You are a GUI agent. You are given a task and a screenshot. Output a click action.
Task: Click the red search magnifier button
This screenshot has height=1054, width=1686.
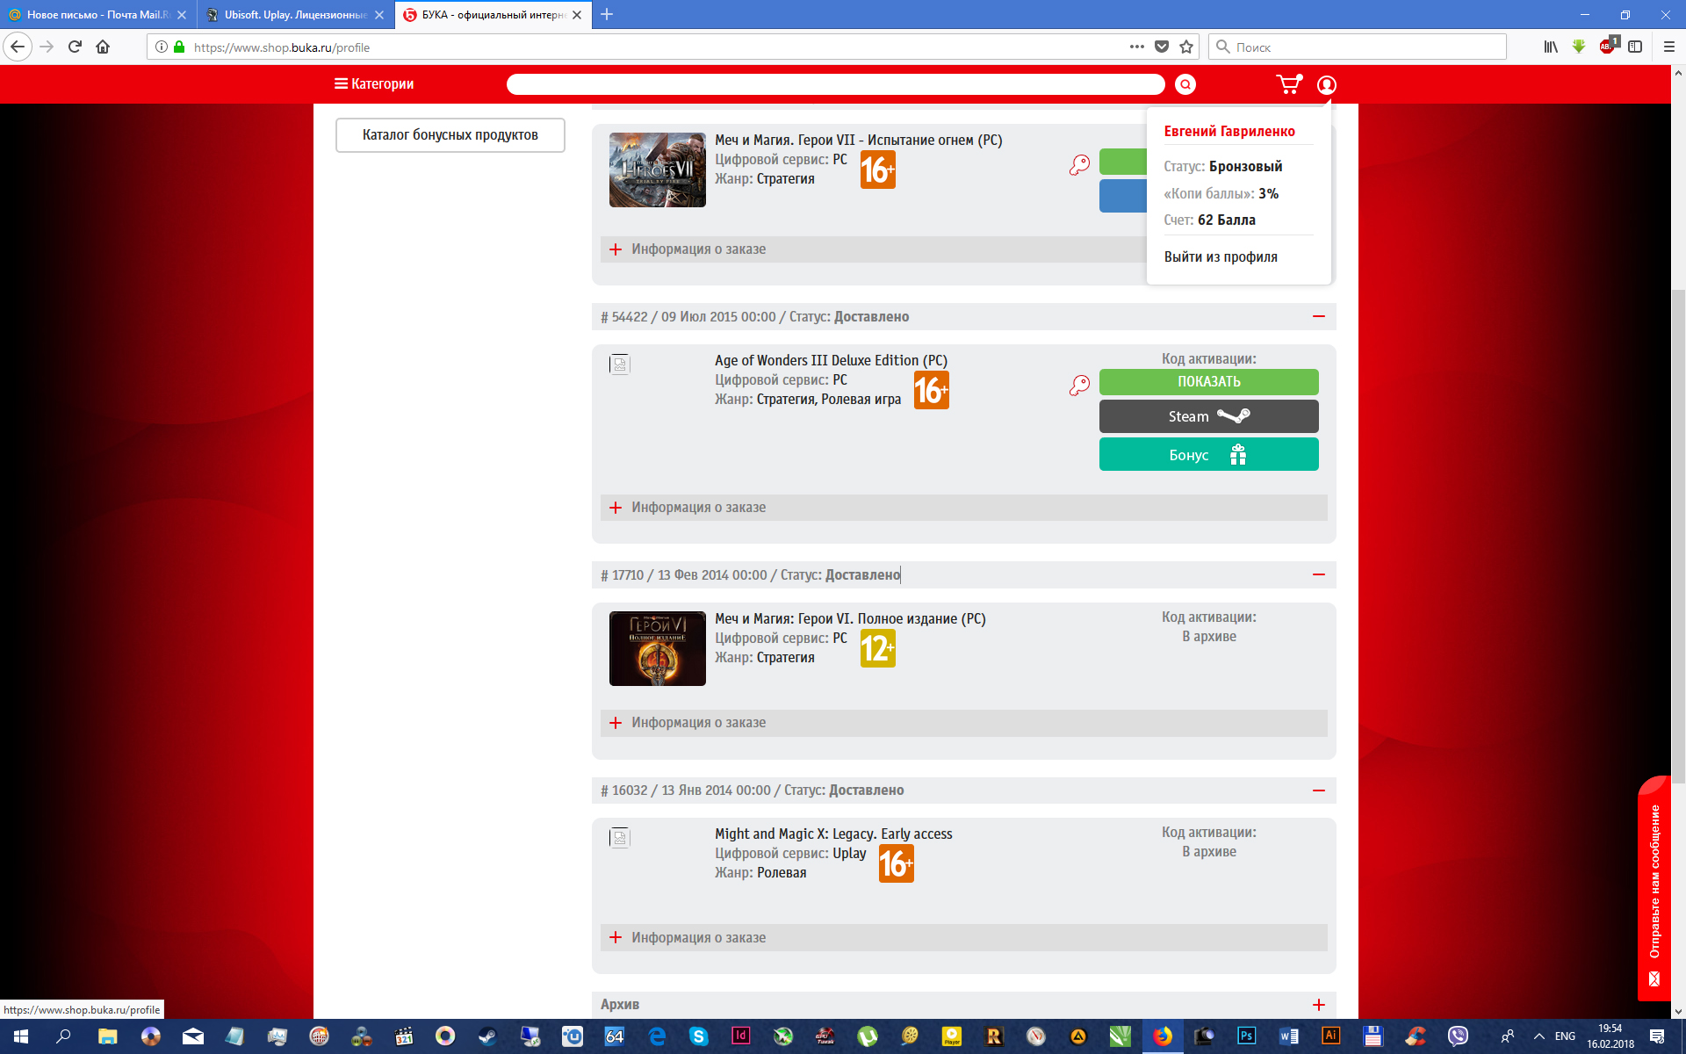pos(1185,84)
